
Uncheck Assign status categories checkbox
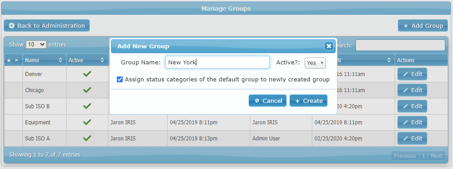point(120,79)
